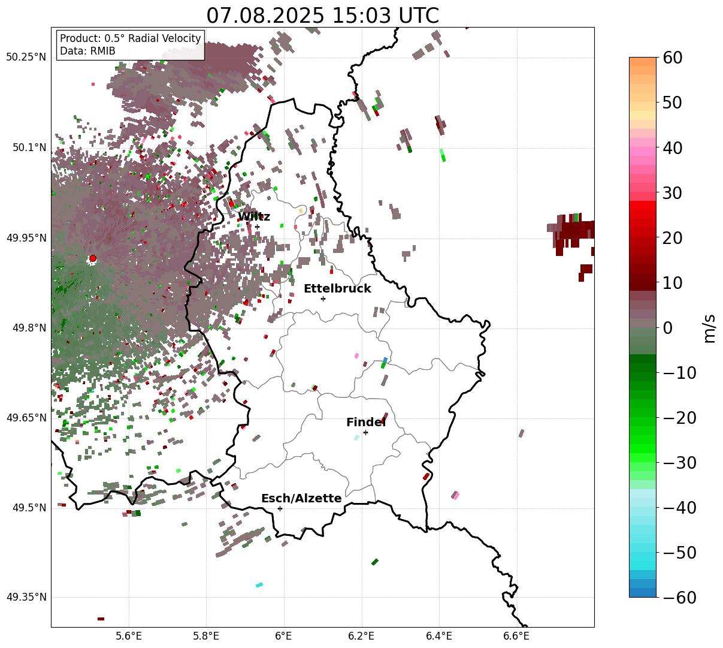Image resolution: width=723 pixels, height=648 pixels.
Task: Click the Data: RMIB text
Action: (87, 51)
